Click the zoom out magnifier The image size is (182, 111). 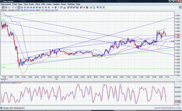coord(101,8)
